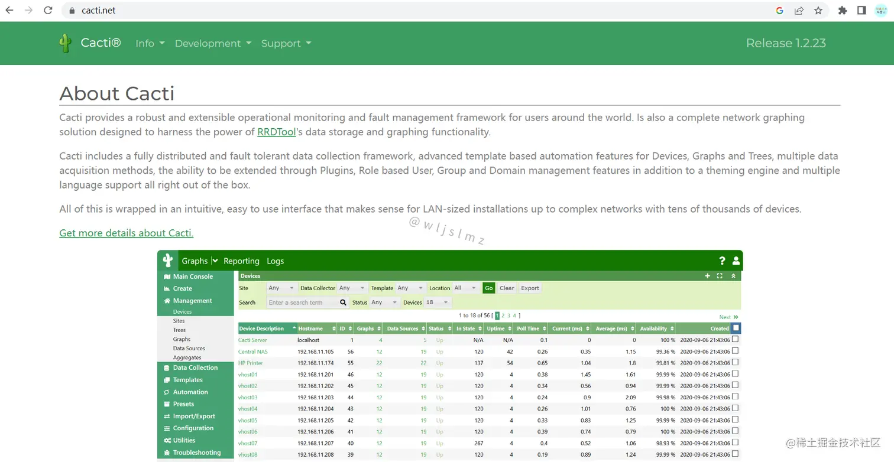894x462 pixels.
Task: Check the vhost01 row checkbox
Action: pyautogui.click(x=736, y=374)
